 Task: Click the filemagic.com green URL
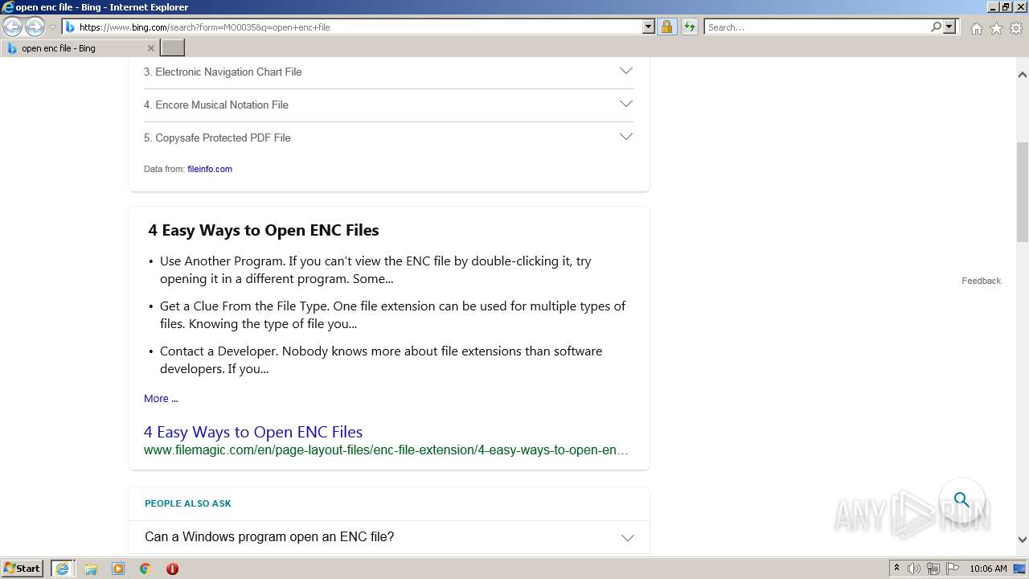386,450
